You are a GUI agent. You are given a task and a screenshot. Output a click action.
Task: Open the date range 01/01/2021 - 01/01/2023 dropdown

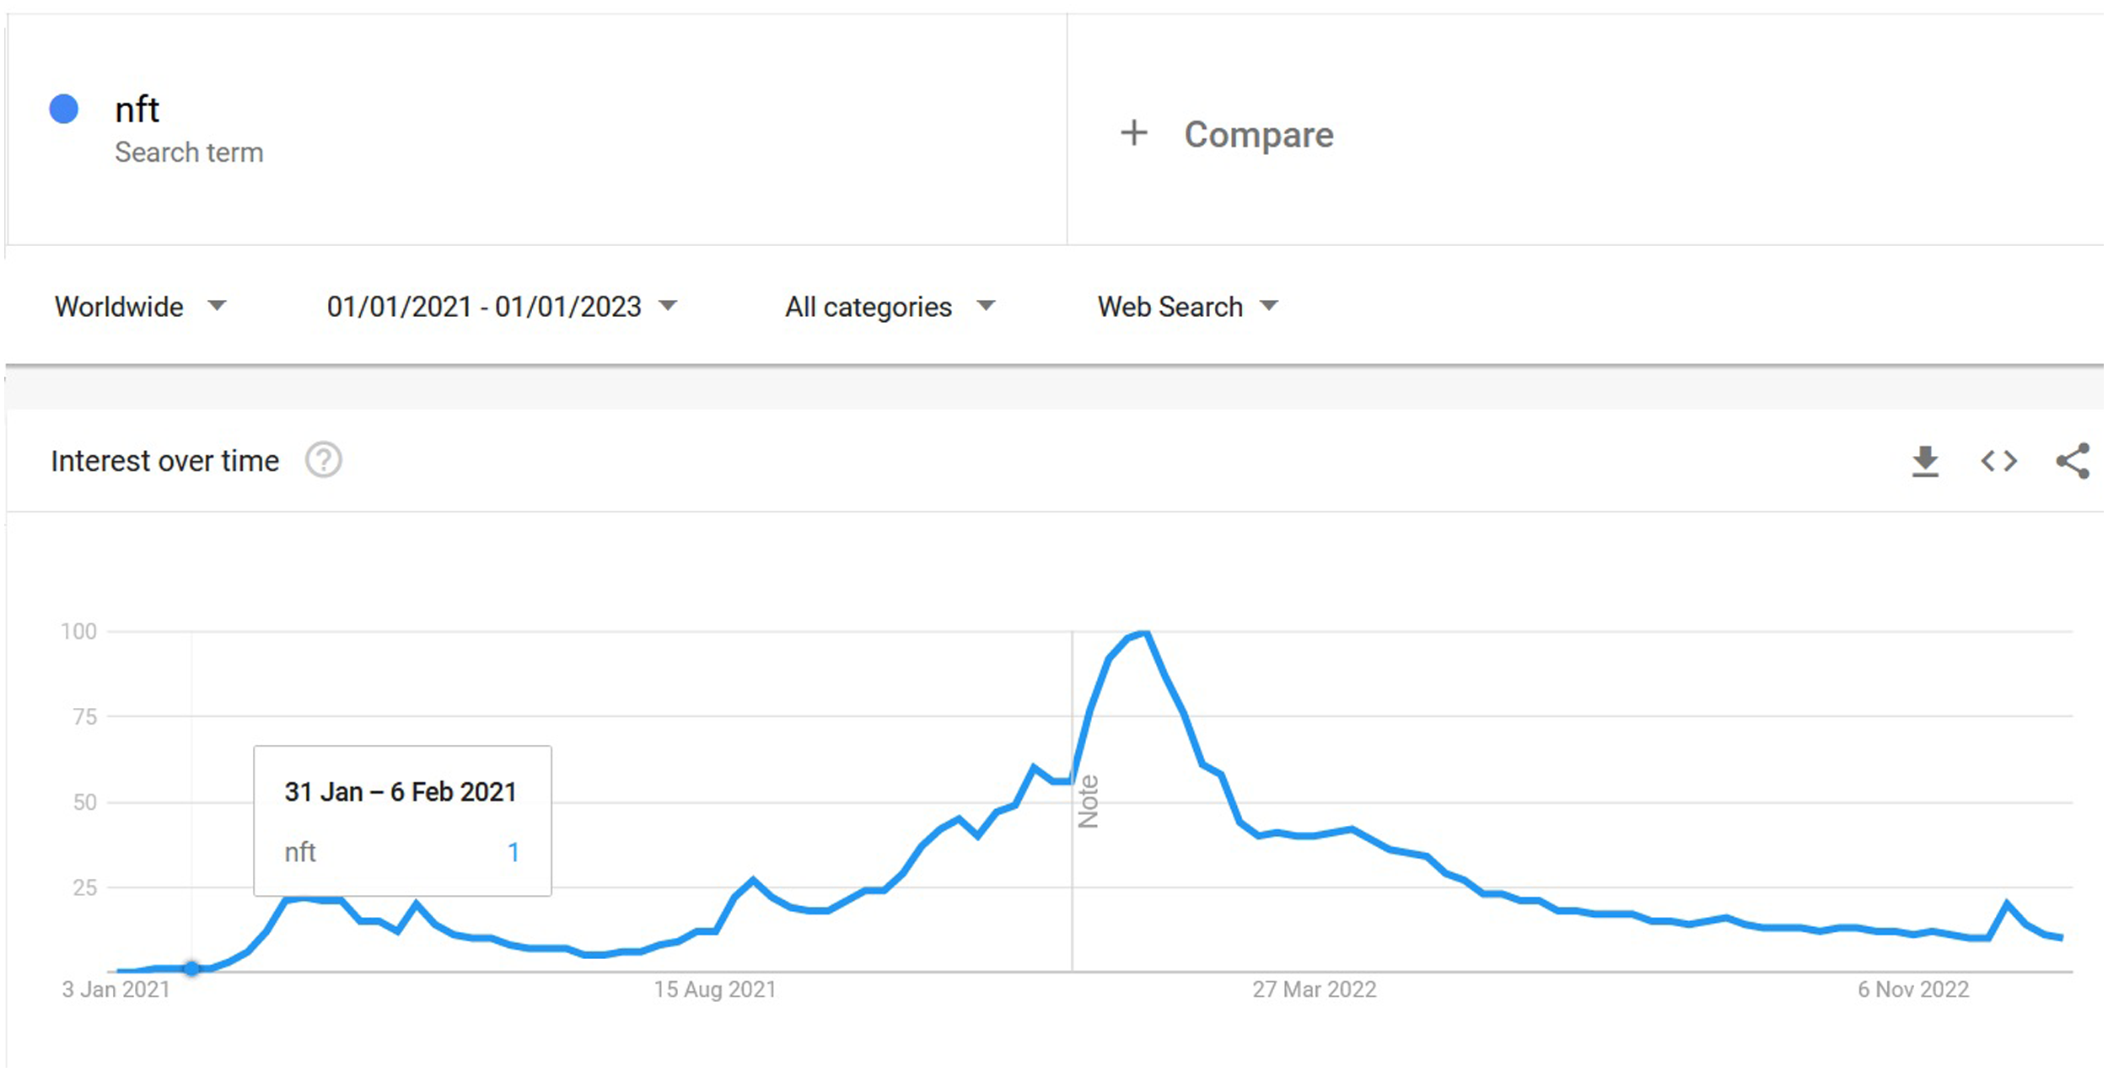(502, 306)
